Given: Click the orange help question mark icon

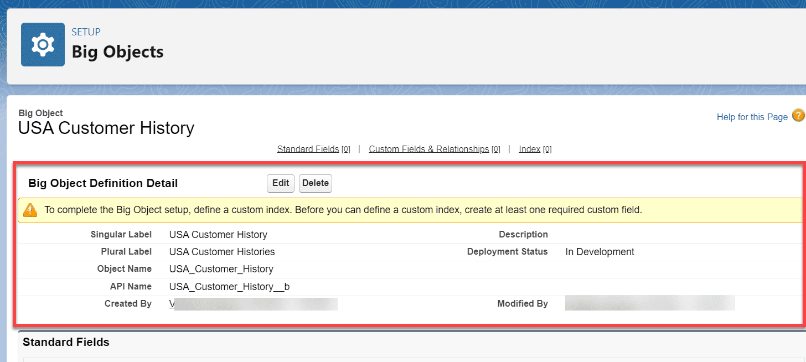Looking at the screenshot, I should pyautogui.click(x=798, y=116).
